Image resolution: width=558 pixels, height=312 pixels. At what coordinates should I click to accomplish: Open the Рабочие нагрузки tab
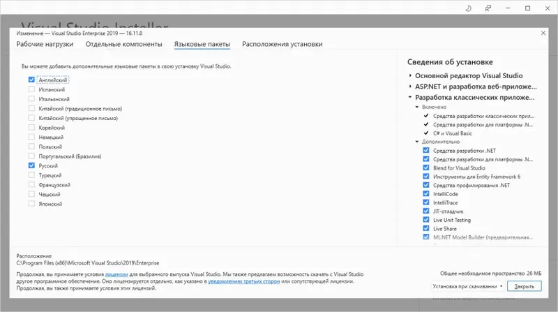point(45,44)
